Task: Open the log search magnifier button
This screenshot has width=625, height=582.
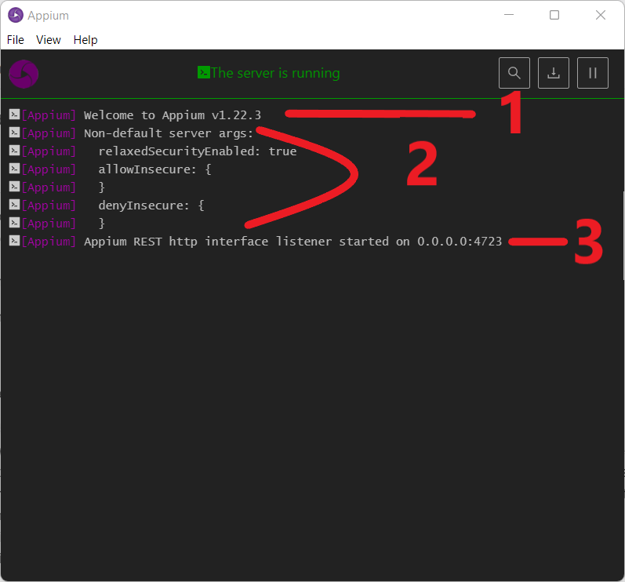Action: pos(514,73)
